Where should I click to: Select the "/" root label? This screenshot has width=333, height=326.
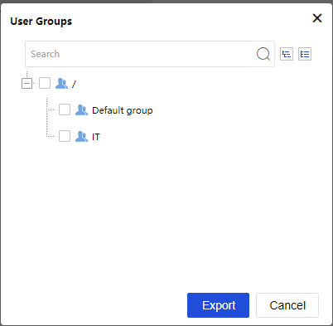click(x=74, y=84)
